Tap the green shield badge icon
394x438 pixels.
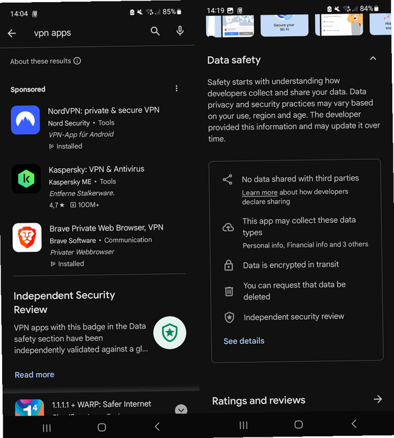(x=170, y=333)
